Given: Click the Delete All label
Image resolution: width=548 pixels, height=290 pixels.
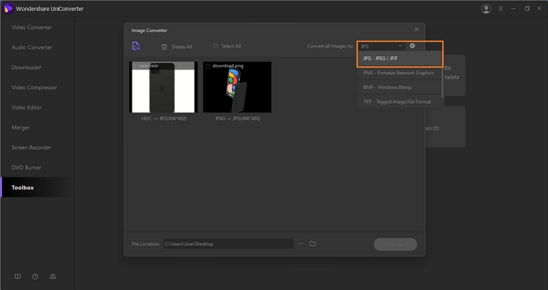Looking at the screenshot, I should coord(182,46).
